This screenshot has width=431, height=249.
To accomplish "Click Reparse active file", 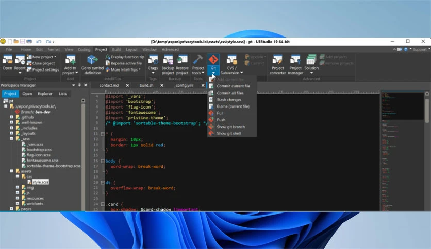I will point(124,63).
